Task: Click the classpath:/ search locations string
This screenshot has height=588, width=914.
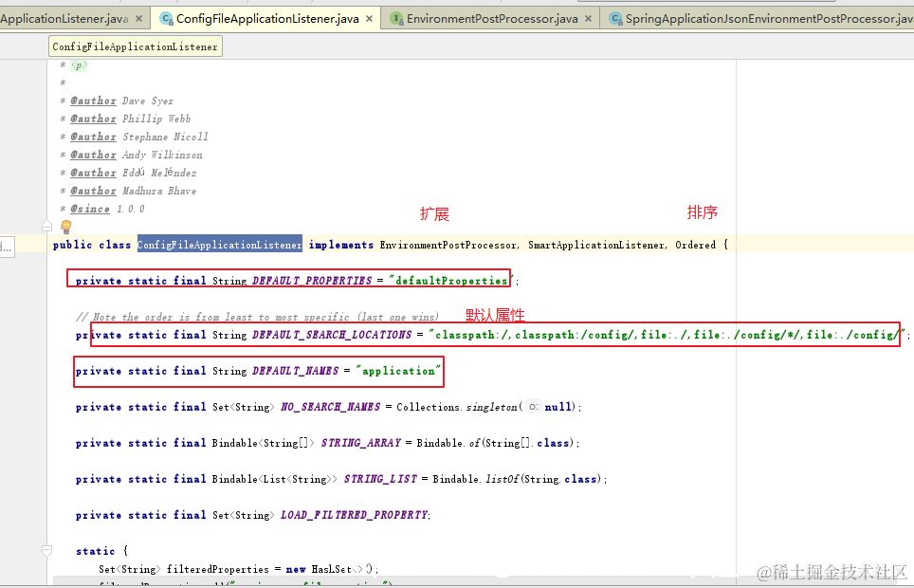Action: coord(667,335)
